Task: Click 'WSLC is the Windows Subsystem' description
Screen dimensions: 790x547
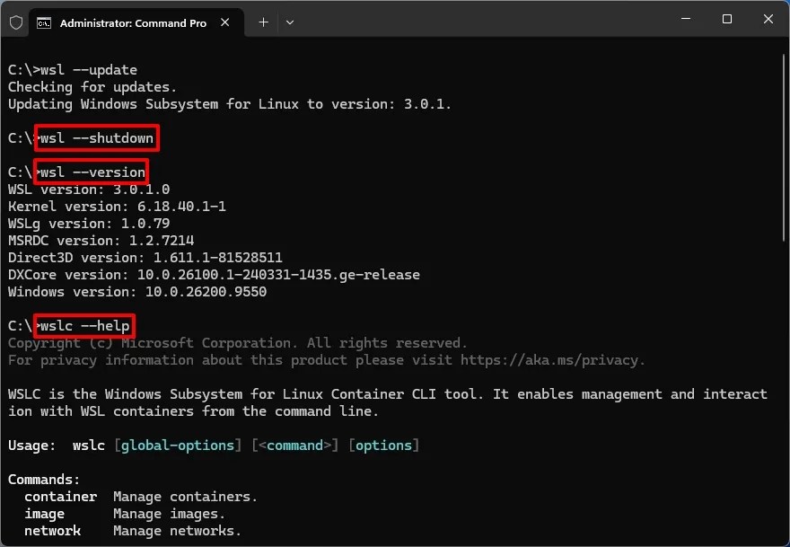Action: pos(388,402)
